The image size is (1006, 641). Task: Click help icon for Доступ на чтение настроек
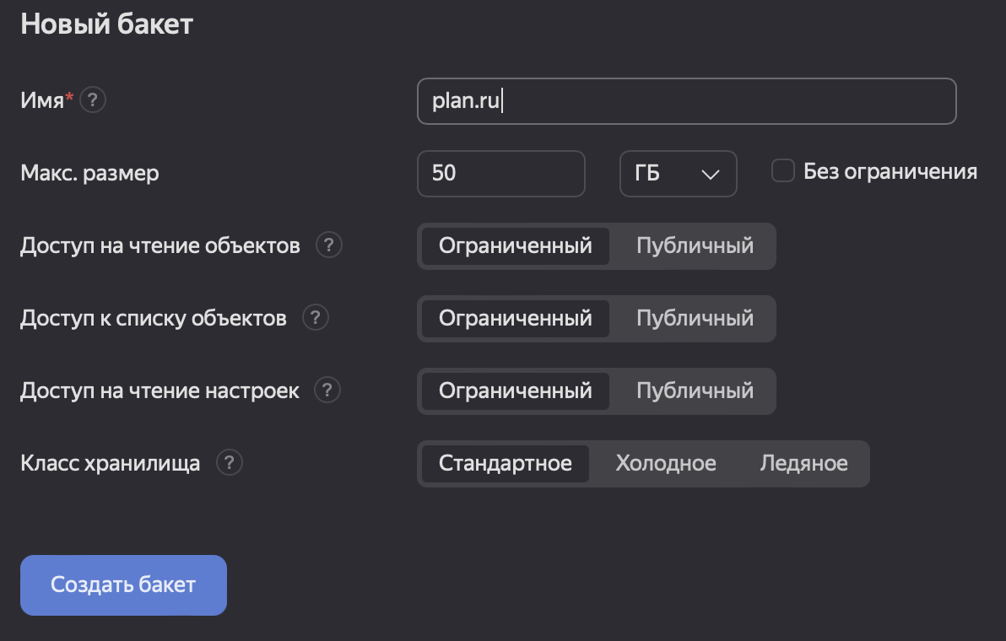point(327,390)
